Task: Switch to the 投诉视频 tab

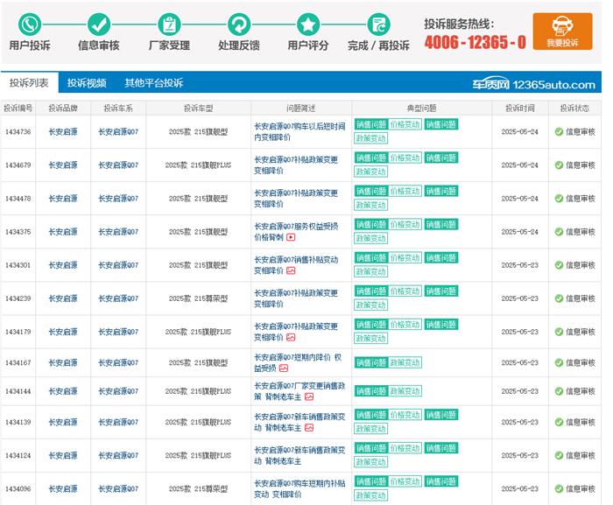Action: point(87,83)
